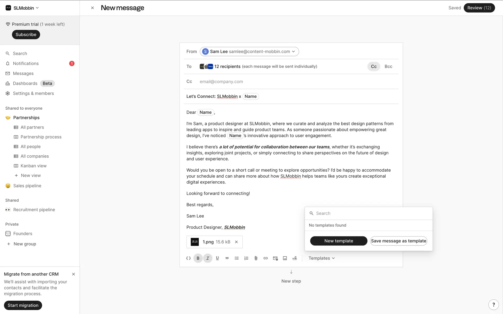Open the From sender dropdown
Image resolution: width=503 pixels, height=314 pixels.
tap(249, 52)
